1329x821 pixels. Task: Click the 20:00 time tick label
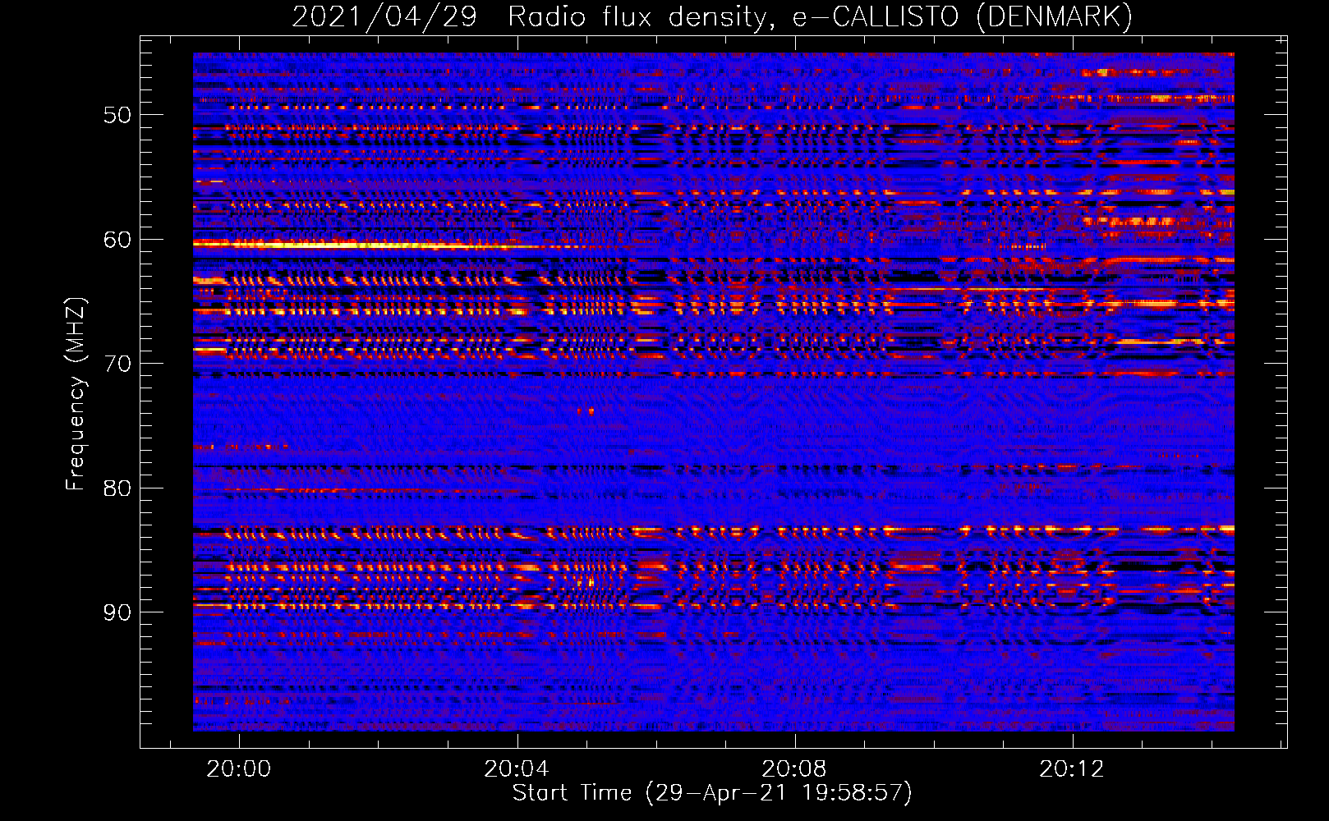239,769
